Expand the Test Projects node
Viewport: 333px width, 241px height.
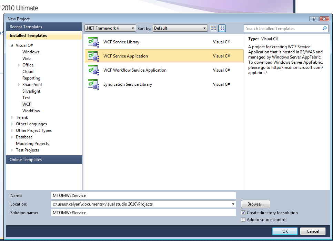tap(12, 150)
